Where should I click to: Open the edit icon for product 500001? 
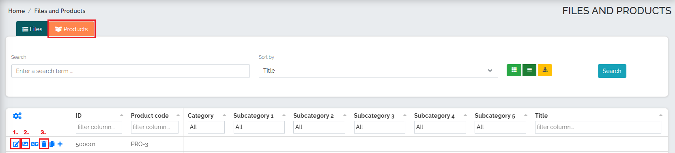click(x=16, y=144)
